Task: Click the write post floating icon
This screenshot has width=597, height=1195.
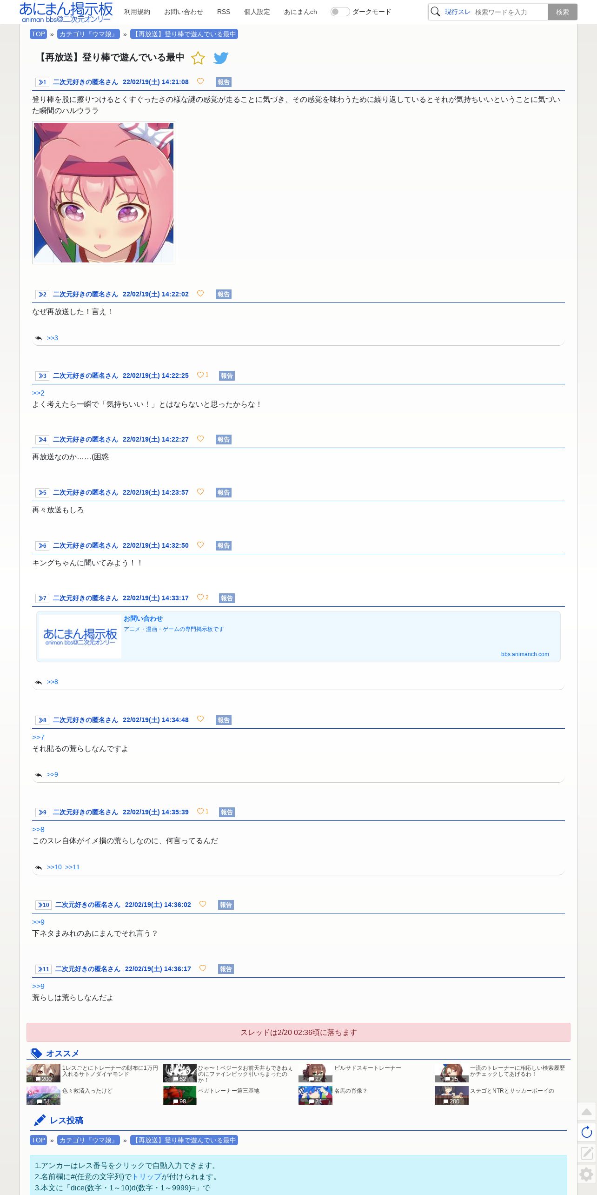Action: [587, 1153]
